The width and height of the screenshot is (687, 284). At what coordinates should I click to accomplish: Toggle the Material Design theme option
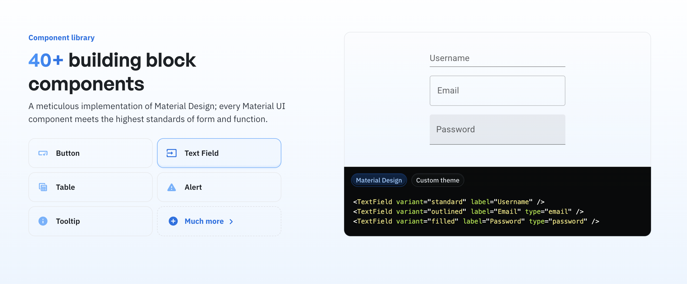(x=379, y=180)
